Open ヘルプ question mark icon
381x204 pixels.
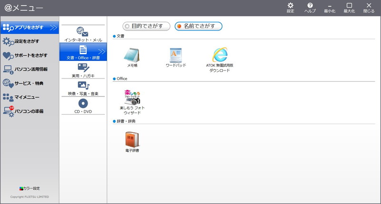point(310,6)
